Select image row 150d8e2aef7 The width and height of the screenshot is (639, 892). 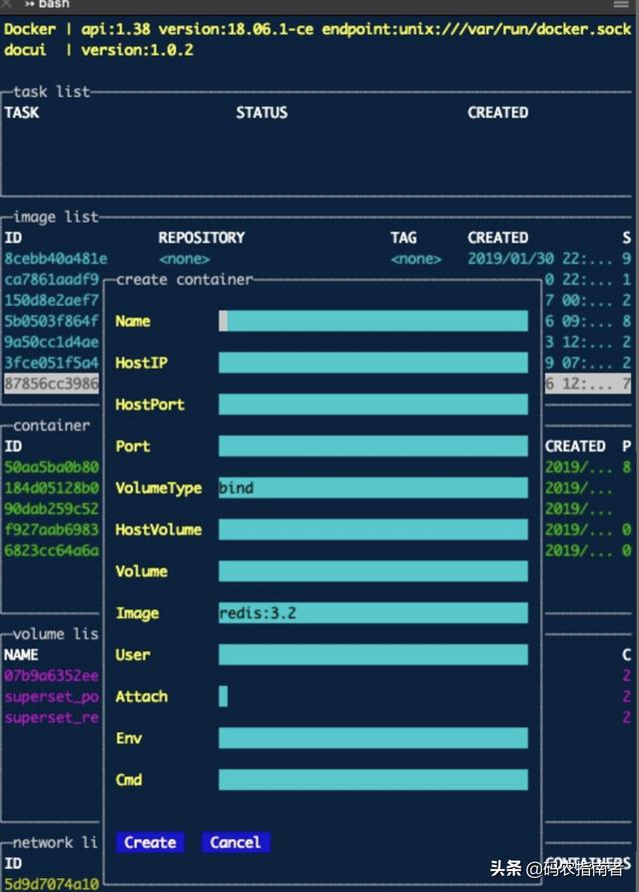[52, 301]
